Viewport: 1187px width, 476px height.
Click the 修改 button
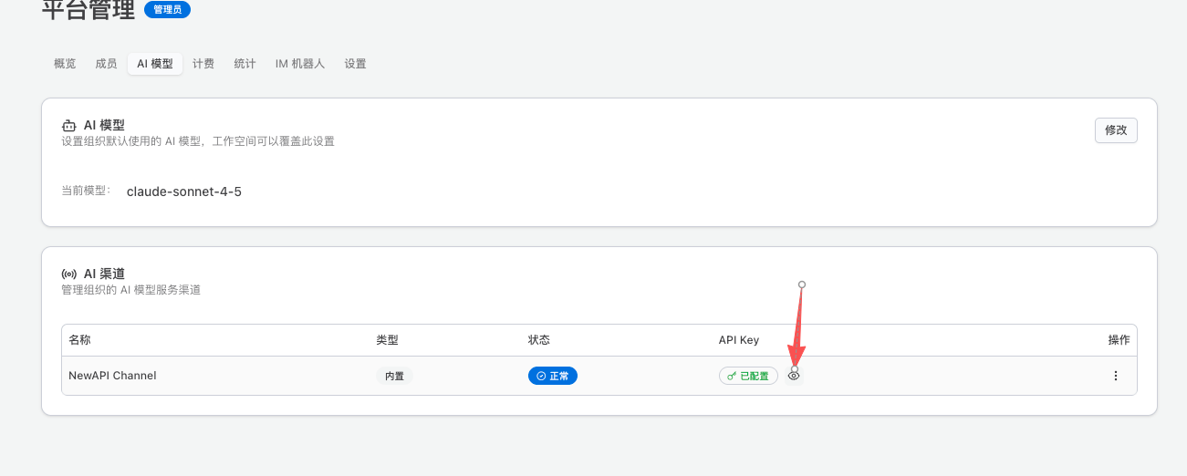point(1116,130)
